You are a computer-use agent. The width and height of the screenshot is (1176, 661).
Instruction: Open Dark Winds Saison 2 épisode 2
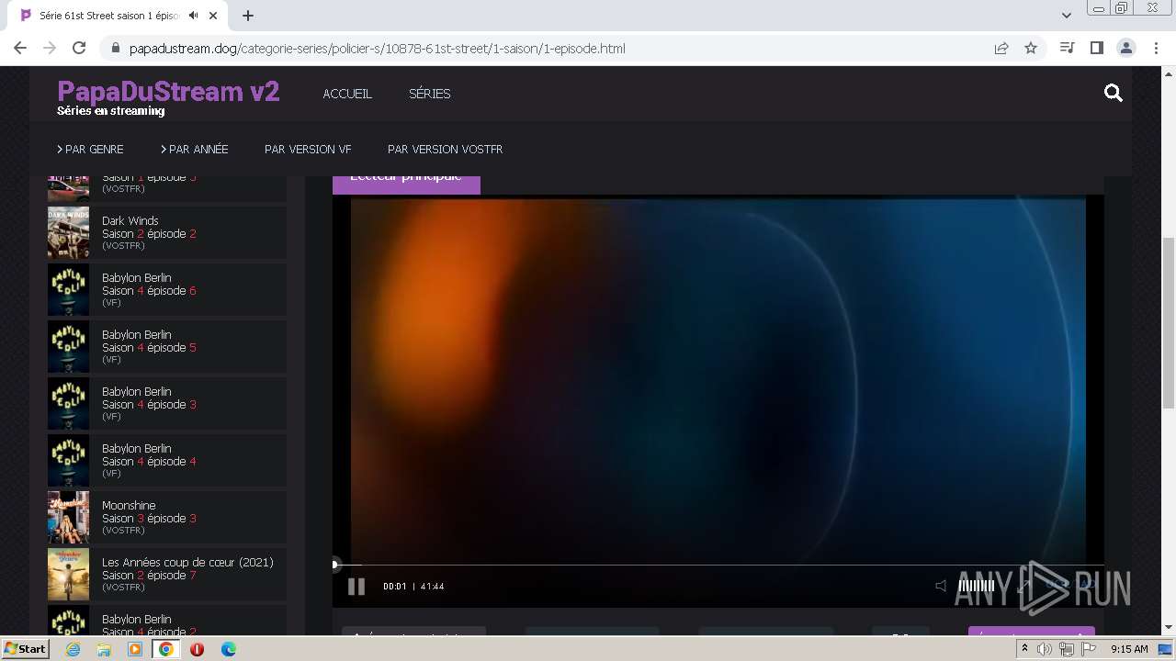(x=167, y=233)
